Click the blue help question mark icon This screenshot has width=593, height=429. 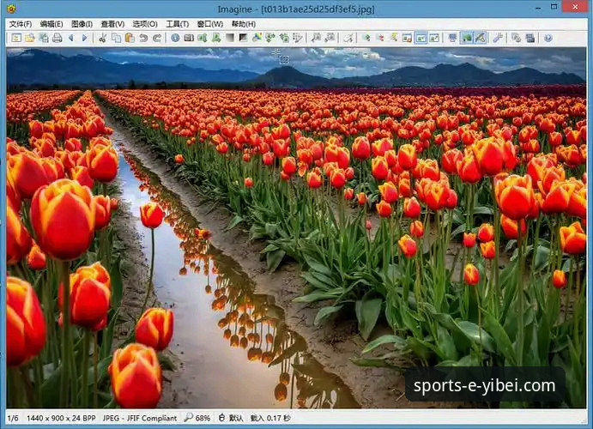(548, 38)
